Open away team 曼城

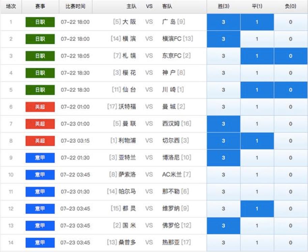169,107
